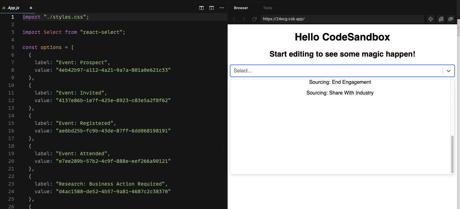Choose the Sourcing: End Engagement option
The image size is (460, 209).
[x=340, y=82]
